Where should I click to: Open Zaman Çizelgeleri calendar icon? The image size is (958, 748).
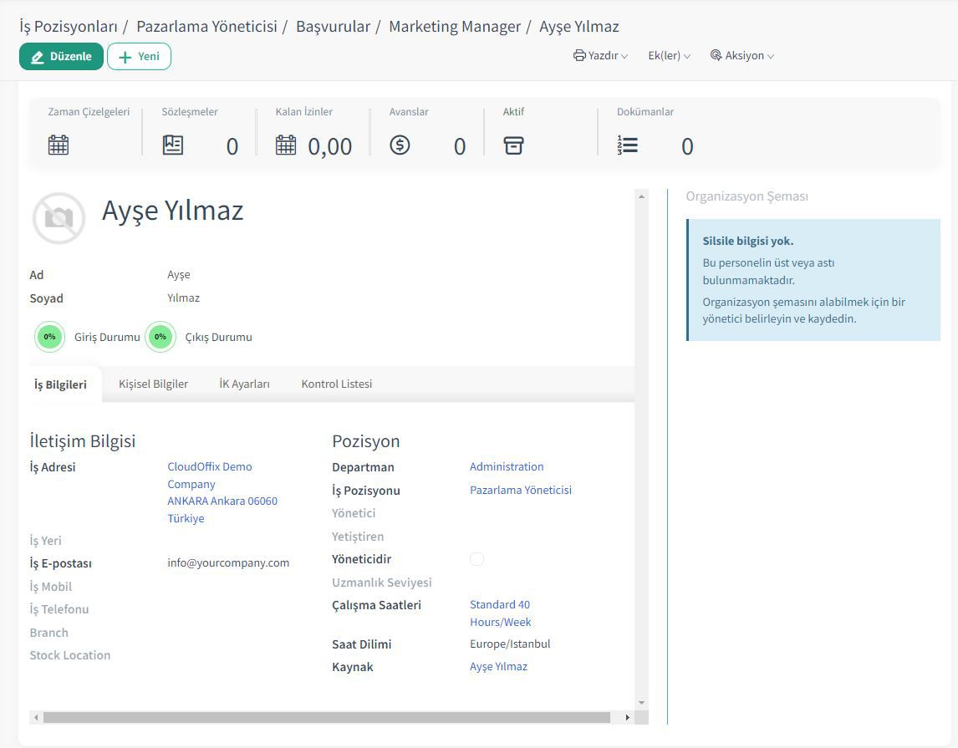click(58, 145)
